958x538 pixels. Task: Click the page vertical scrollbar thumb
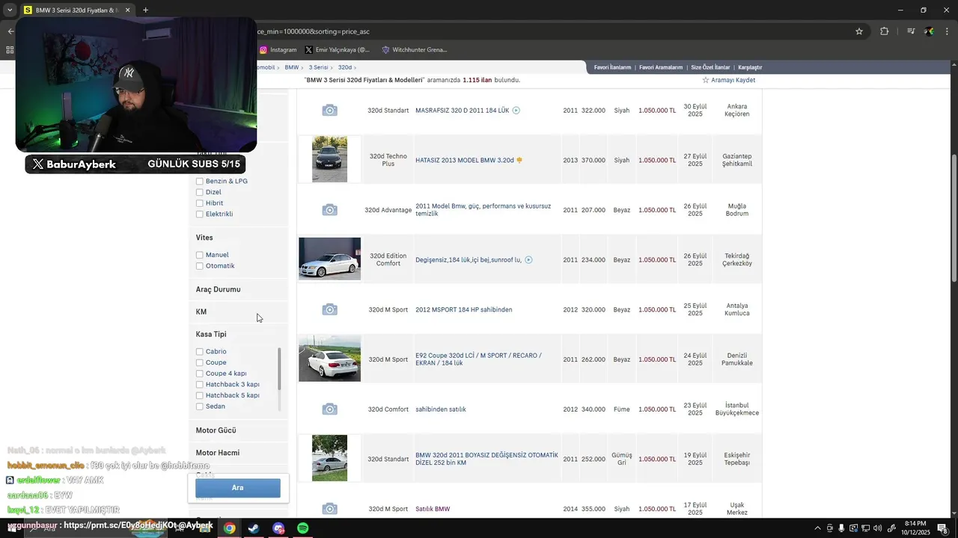pos(954,218)
